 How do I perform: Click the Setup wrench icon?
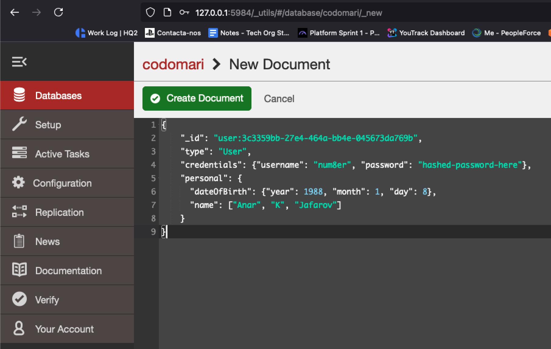(x=19, y=124)
